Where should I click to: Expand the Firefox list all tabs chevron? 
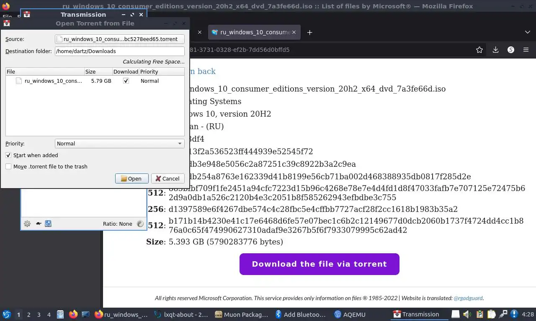[x=527, y=32]
